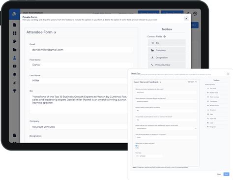The height and width of the screenshot is (180, 233).
Task: Select the Company toolbox field
Action: 167,50
